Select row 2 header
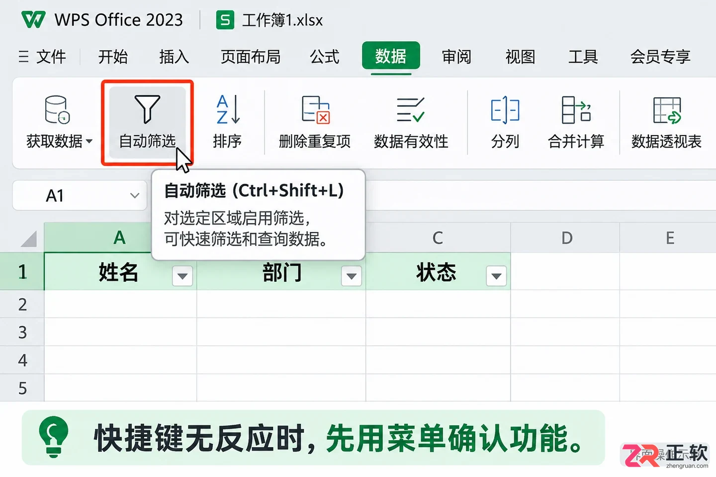Image resolution: width=716 pixels, height=477 pixels. point(22,304)
